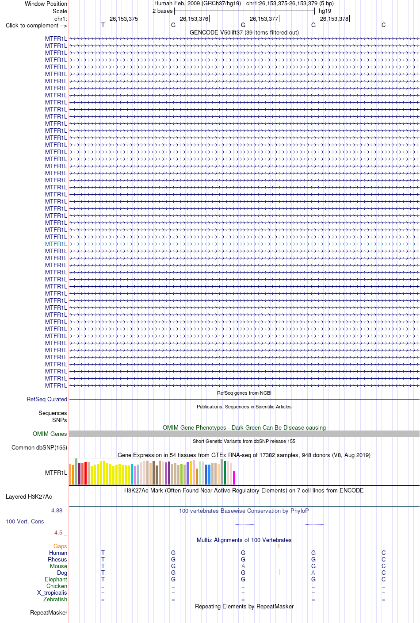
Task: Open Publications: Sequences in Scientific Articles title
Action: [x=244, y=407]
